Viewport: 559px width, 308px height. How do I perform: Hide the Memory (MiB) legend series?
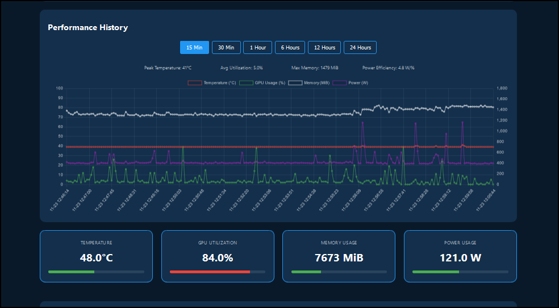(x=308, y=83)
